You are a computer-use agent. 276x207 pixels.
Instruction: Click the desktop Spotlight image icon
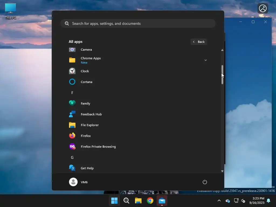[263, 8]
